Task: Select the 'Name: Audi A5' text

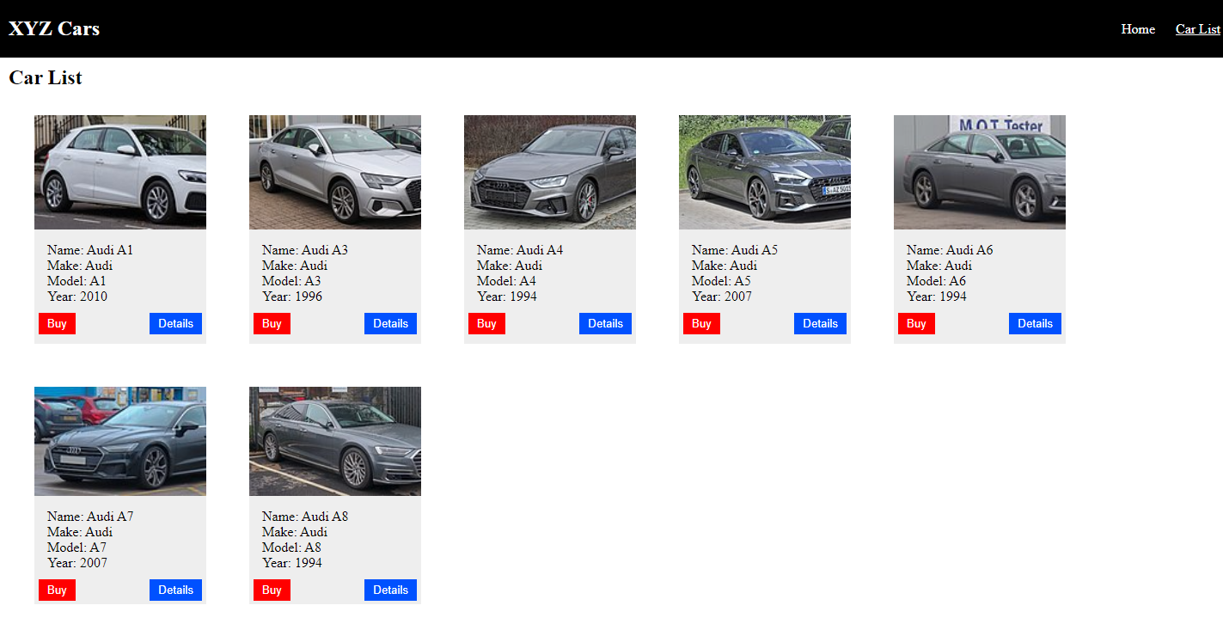Action: 735,250
